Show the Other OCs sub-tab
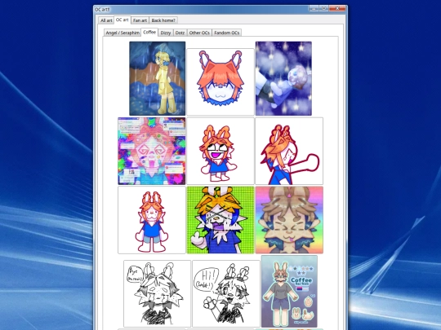Image resolution: width=441 pixels, height=330 pixels. pyautogui.click(x=199, y=33)
